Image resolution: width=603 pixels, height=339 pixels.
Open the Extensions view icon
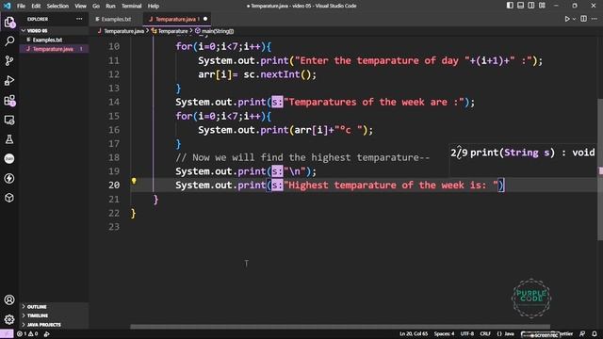[x=9, y=101]
